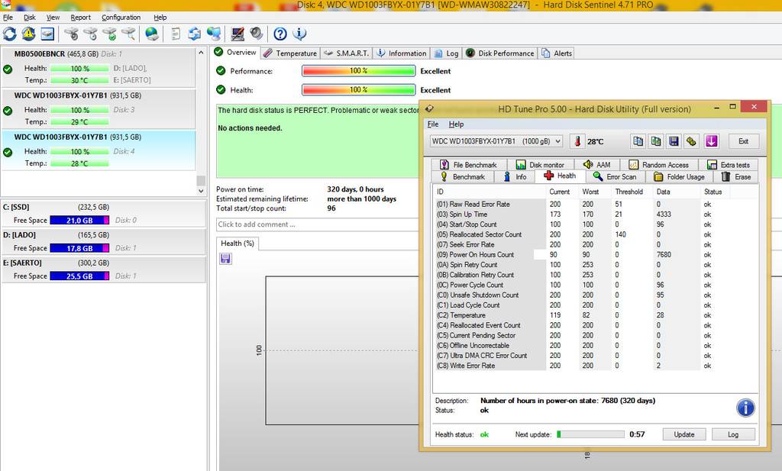Open the Report menu
The height and width of the screenshot is (471, 782).
tap(80, 17)
